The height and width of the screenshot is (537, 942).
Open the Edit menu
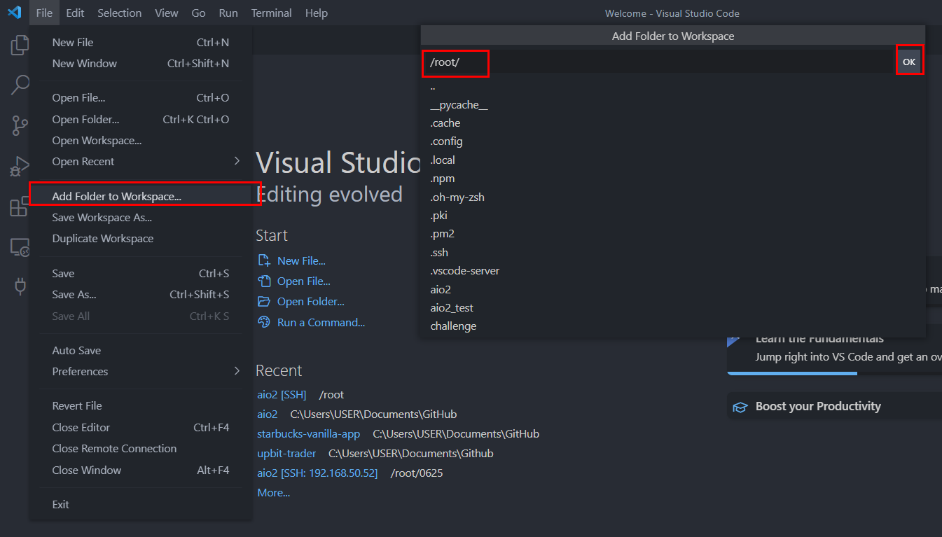click(x=75, y=13)
